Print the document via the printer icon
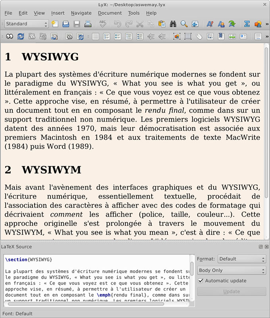This screenshot has height=318, width=270. coord(88,24)
